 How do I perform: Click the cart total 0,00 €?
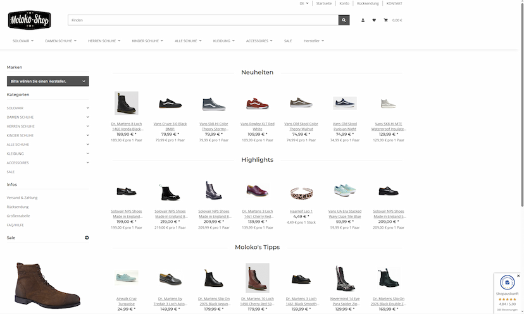point(397,20)
